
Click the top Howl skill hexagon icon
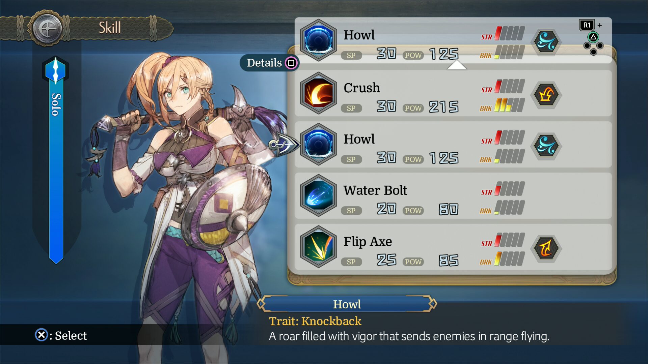(318, 40)
